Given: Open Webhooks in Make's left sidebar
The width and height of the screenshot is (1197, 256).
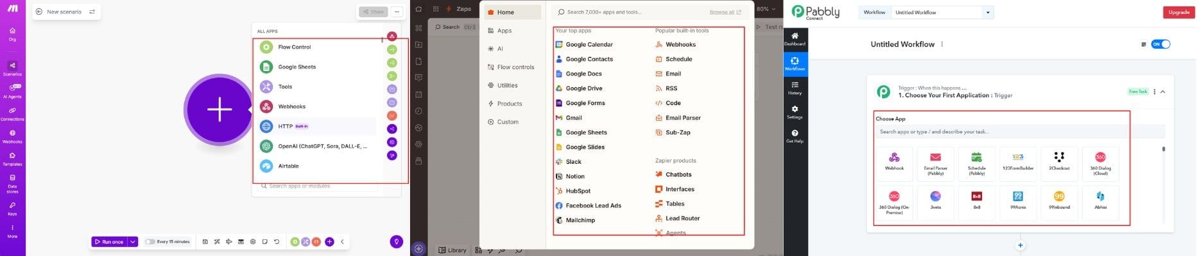Looking at the screenshot, I should pyautogui.click(x=12, y=136).
